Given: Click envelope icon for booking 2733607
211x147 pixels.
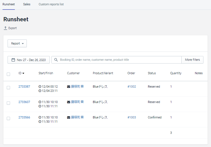Looking at the screenshot, I should pyautogui.click(x=69, y=102).
